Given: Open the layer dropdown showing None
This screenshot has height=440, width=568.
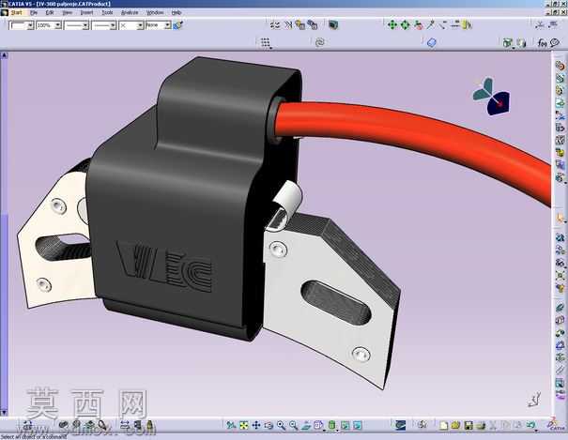Looking at the screenshot, I should [167, 25].
